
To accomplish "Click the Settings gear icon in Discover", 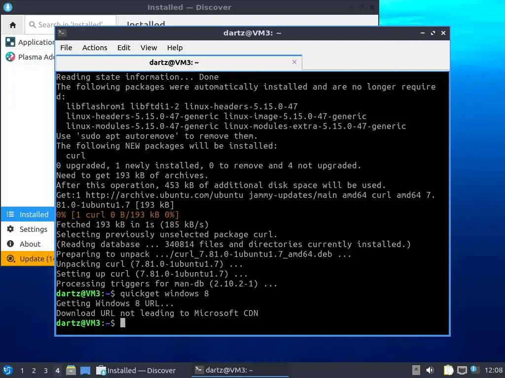I will pyautogui.click(x=10, y=229).
